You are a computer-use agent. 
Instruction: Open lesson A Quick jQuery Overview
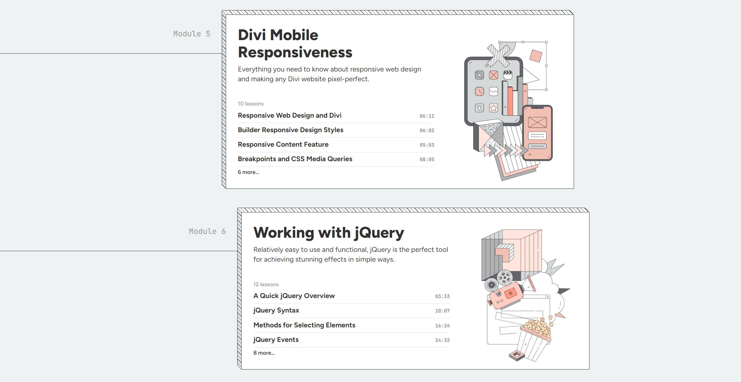pyautogui.click(x=294, y=296)
